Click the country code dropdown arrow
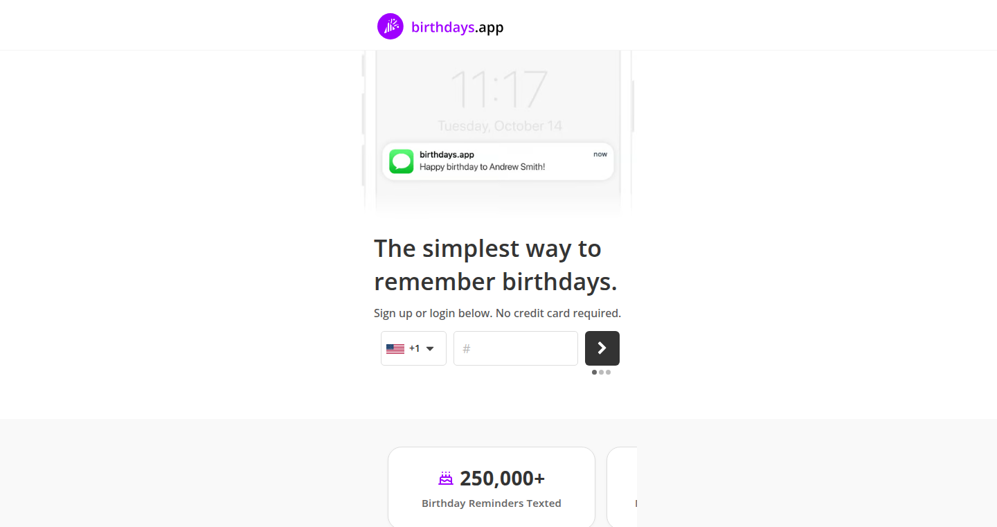 pyautogui.click(x=430, y=349)
